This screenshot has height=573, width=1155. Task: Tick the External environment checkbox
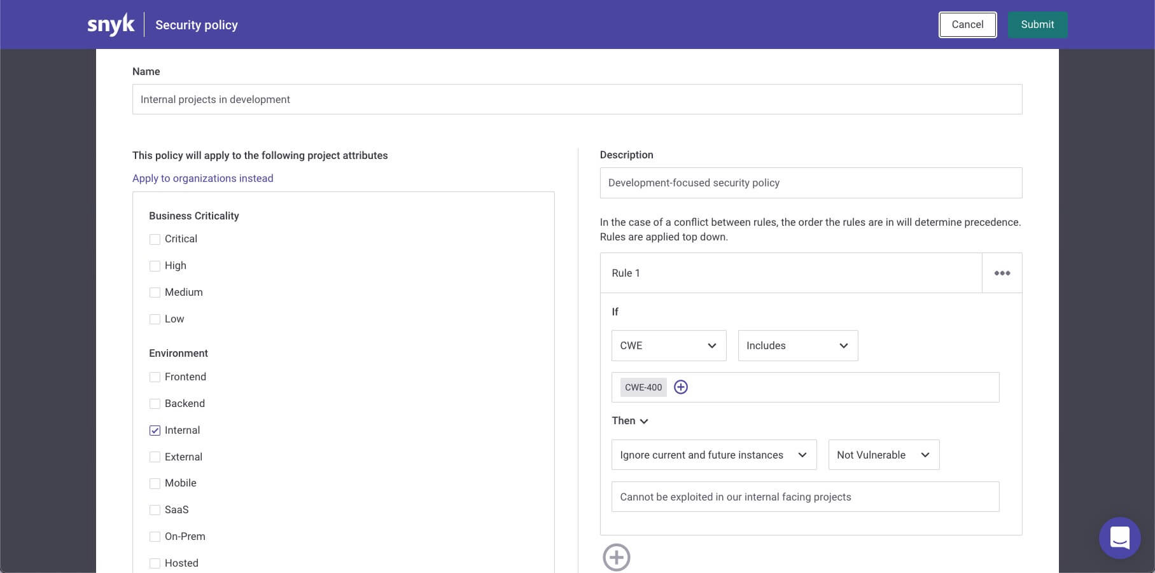(155, 457)
